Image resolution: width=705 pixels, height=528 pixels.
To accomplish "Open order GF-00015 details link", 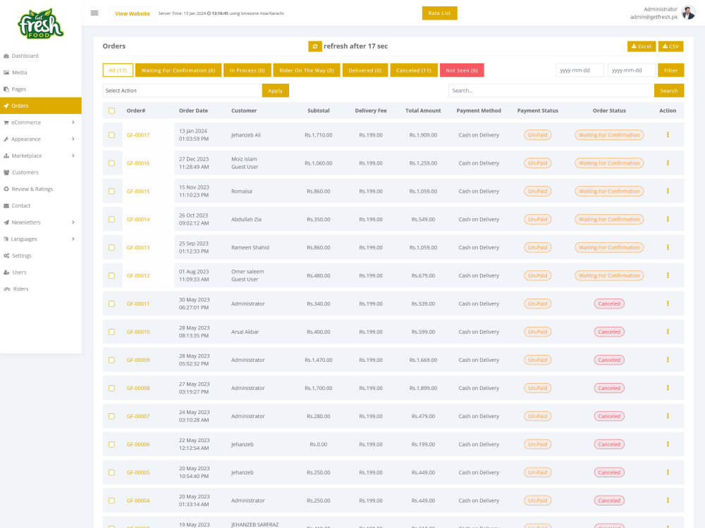I will tap(137, 191).
